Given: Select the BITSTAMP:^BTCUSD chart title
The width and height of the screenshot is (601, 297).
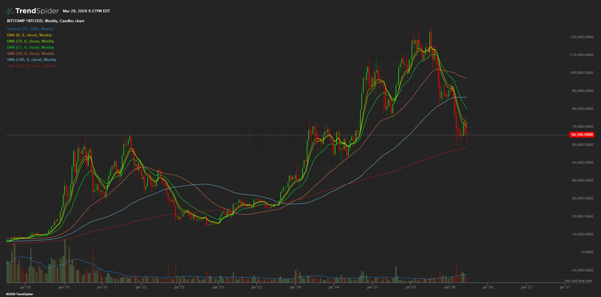Looking at the screenshot, I should coord(46,21).
